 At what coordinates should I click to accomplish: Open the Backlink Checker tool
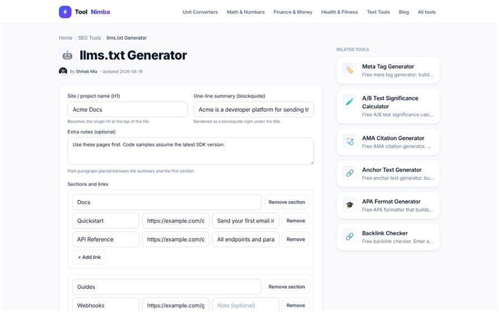point(388,237)
